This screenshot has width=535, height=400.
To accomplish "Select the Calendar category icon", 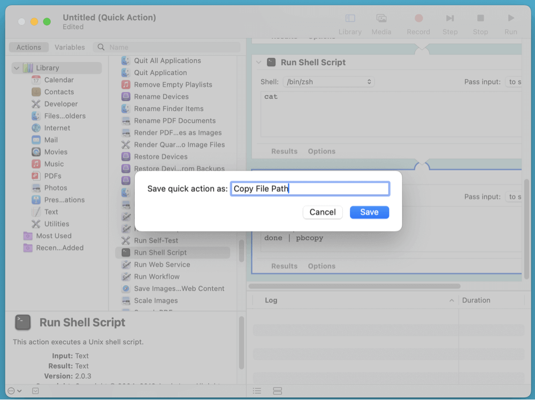I will coord(36,80).
